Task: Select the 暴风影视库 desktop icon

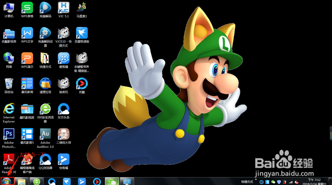Action: [x=27, y=111]
